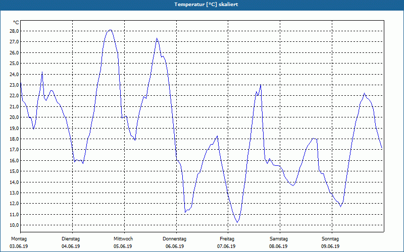Select the 17,0 axis value
The width and height of the screenshot is (404, 252).
click(15, 150)
